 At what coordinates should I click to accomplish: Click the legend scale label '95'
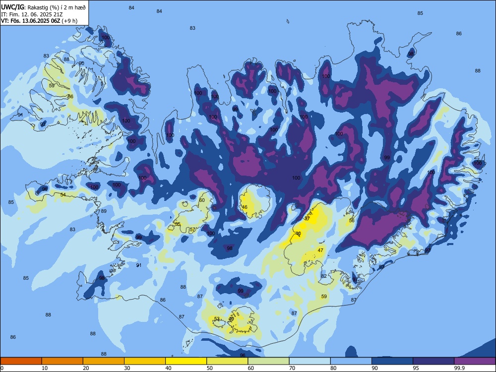[x=416, y=368]
